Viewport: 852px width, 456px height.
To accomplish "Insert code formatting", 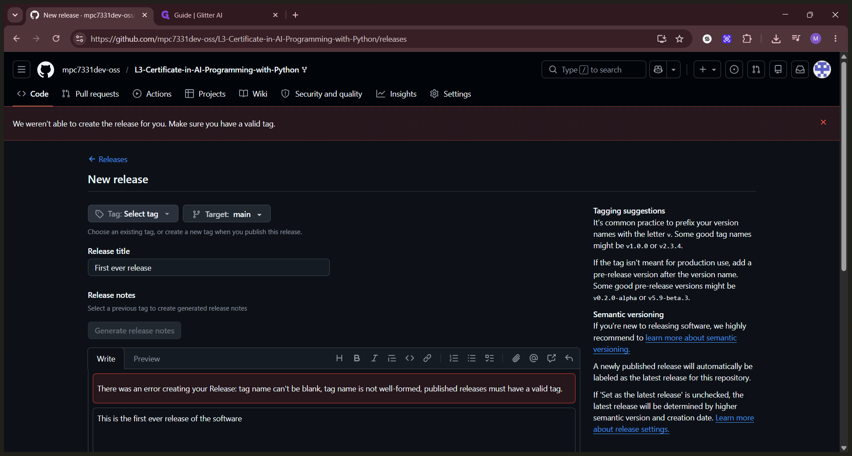I will pos(409,358).
